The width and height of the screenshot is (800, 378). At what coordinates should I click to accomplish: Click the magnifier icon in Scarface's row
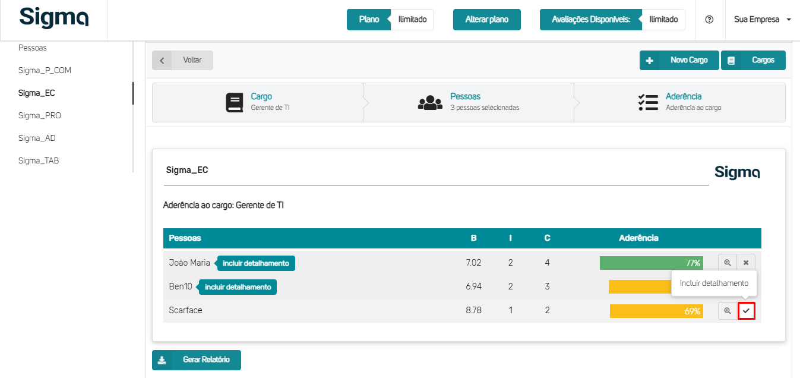click(x=727, y=311)
